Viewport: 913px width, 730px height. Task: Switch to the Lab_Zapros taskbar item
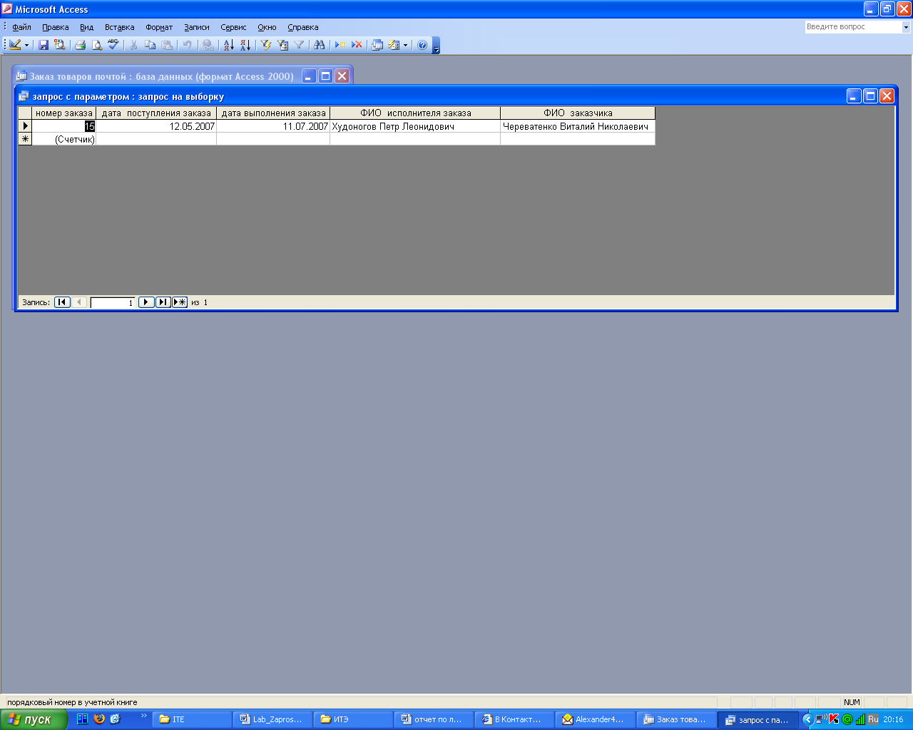tap(271, 719)
